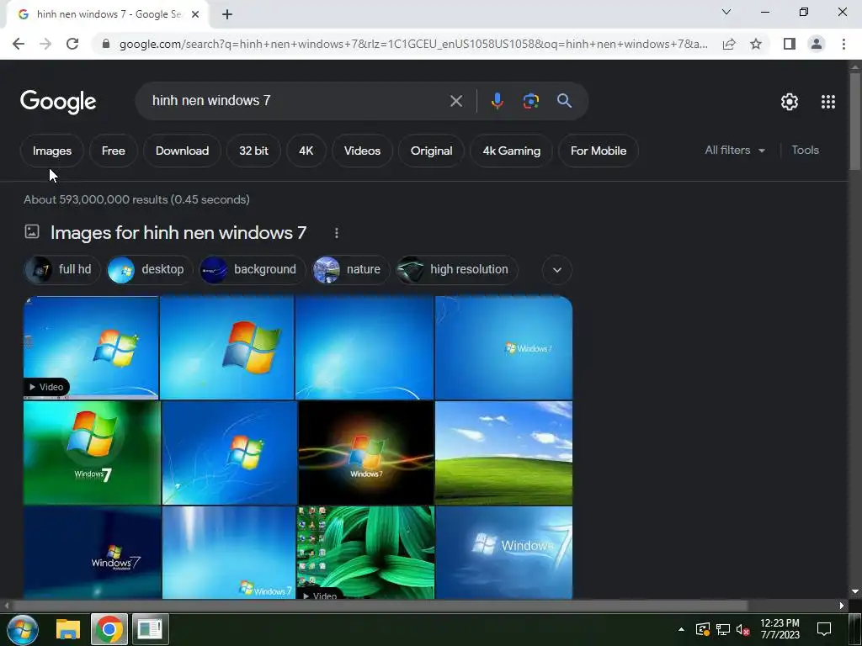Choose the 'nature' image chip
862x646 pixels.
(350, 270)
